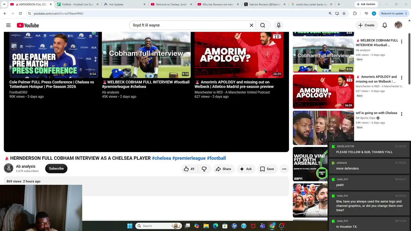
Task: Reload the page in Chrome
Action: 20,13
